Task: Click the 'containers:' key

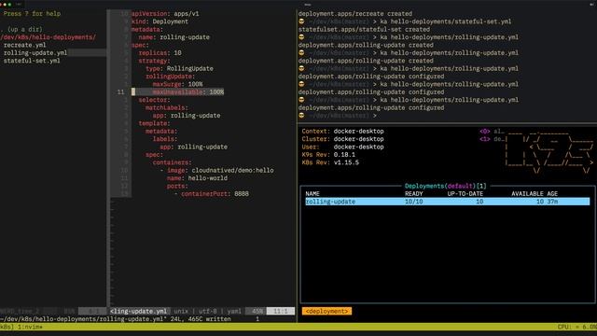Action: (172, 162)
